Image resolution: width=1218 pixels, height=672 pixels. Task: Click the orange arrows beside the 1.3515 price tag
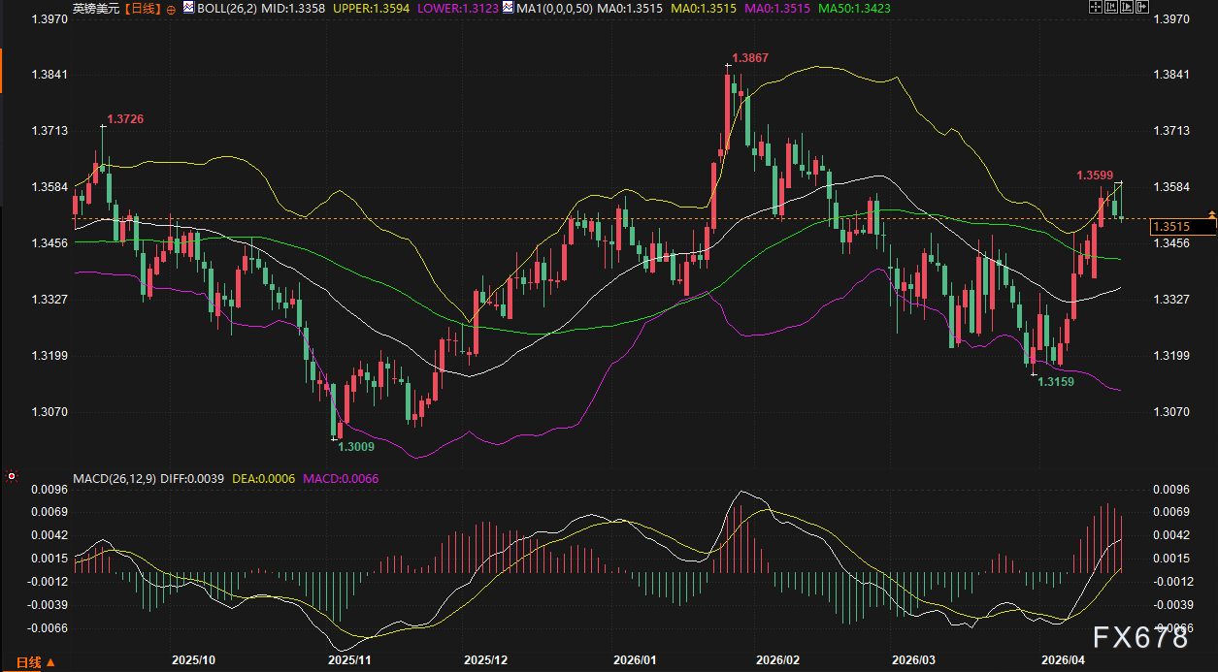(1211, 212)
